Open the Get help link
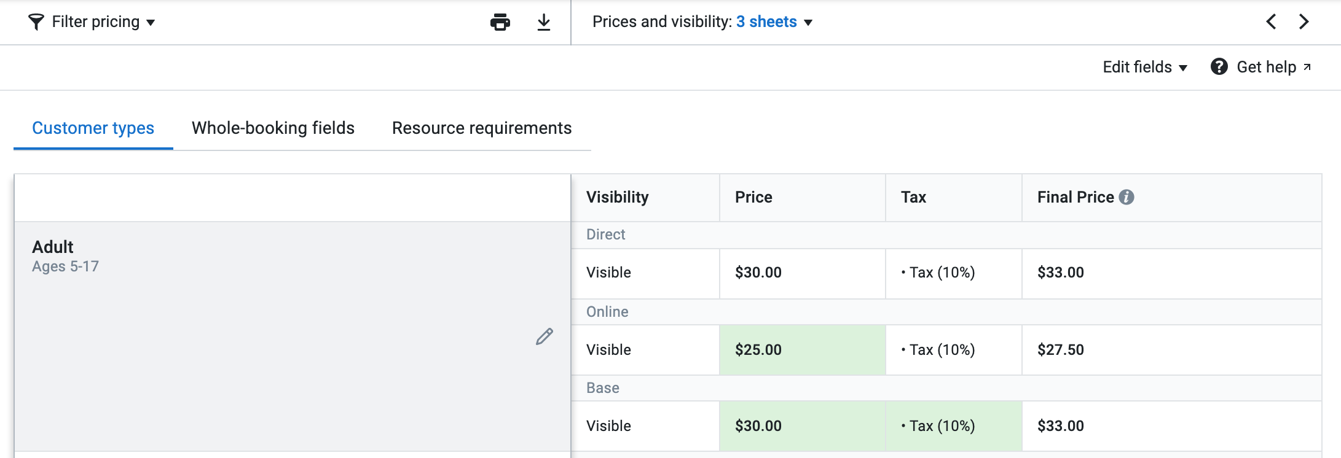The width and height of the screenshot is (1341, 458). pyautogui.click(x=1273, y=67)
